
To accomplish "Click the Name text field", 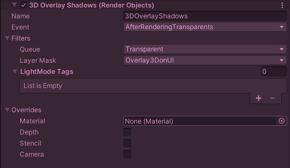I will click(x=205, y=16).
